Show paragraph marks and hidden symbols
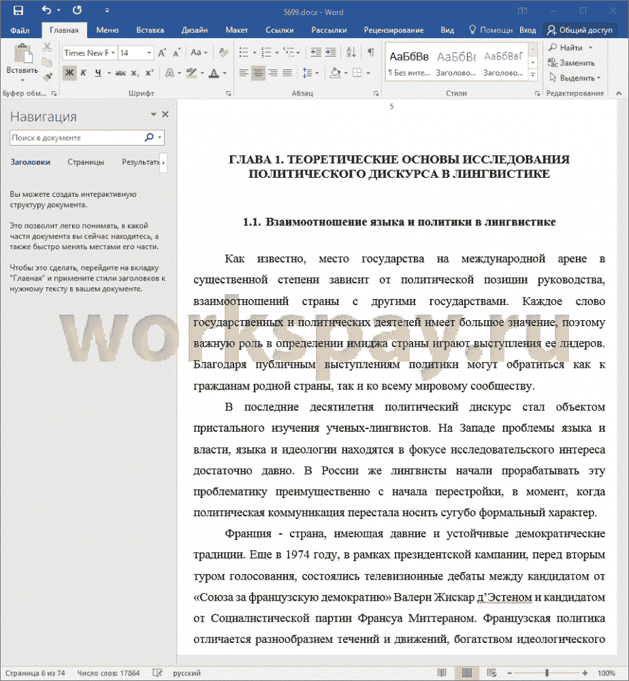The width and height of the screenshot is (629, 681). point(371,53)
